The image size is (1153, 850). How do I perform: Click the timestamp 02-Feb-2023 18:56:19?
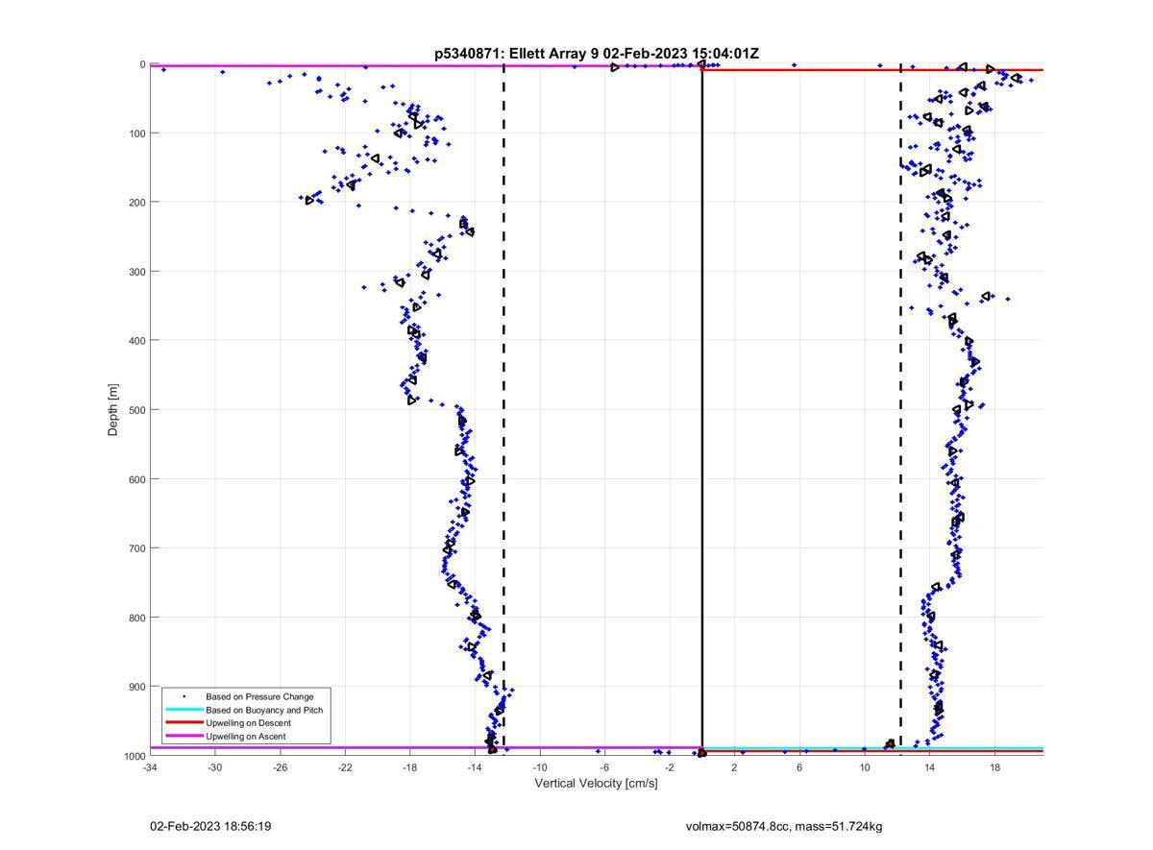point(210,826)
